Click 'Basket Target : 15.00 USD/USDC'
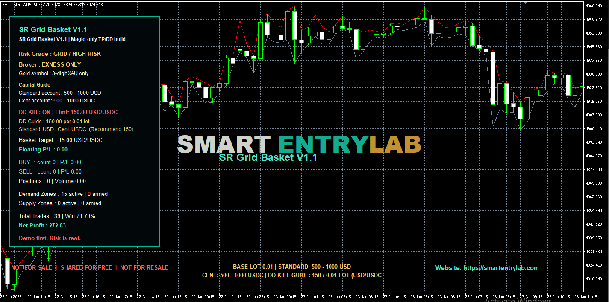This screenshot has width=609, height=302. (x=61, y=140)
